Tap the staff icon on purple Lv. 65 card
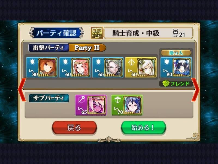Image resolution: width=218 pixels, height=164 pixels. (81, 100)
